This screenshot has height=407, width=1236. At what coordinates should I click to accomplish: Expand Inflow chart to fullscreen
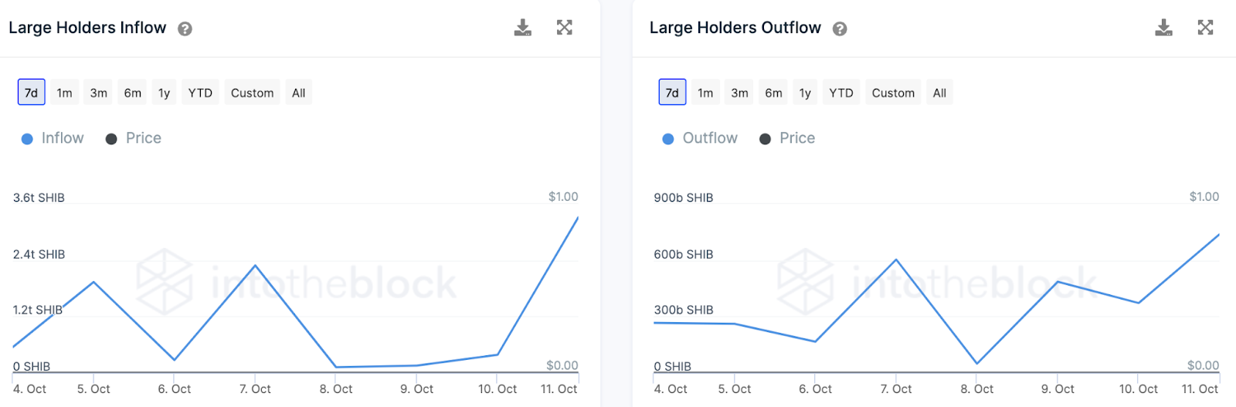pyautogui.click(x=565, y=28)
